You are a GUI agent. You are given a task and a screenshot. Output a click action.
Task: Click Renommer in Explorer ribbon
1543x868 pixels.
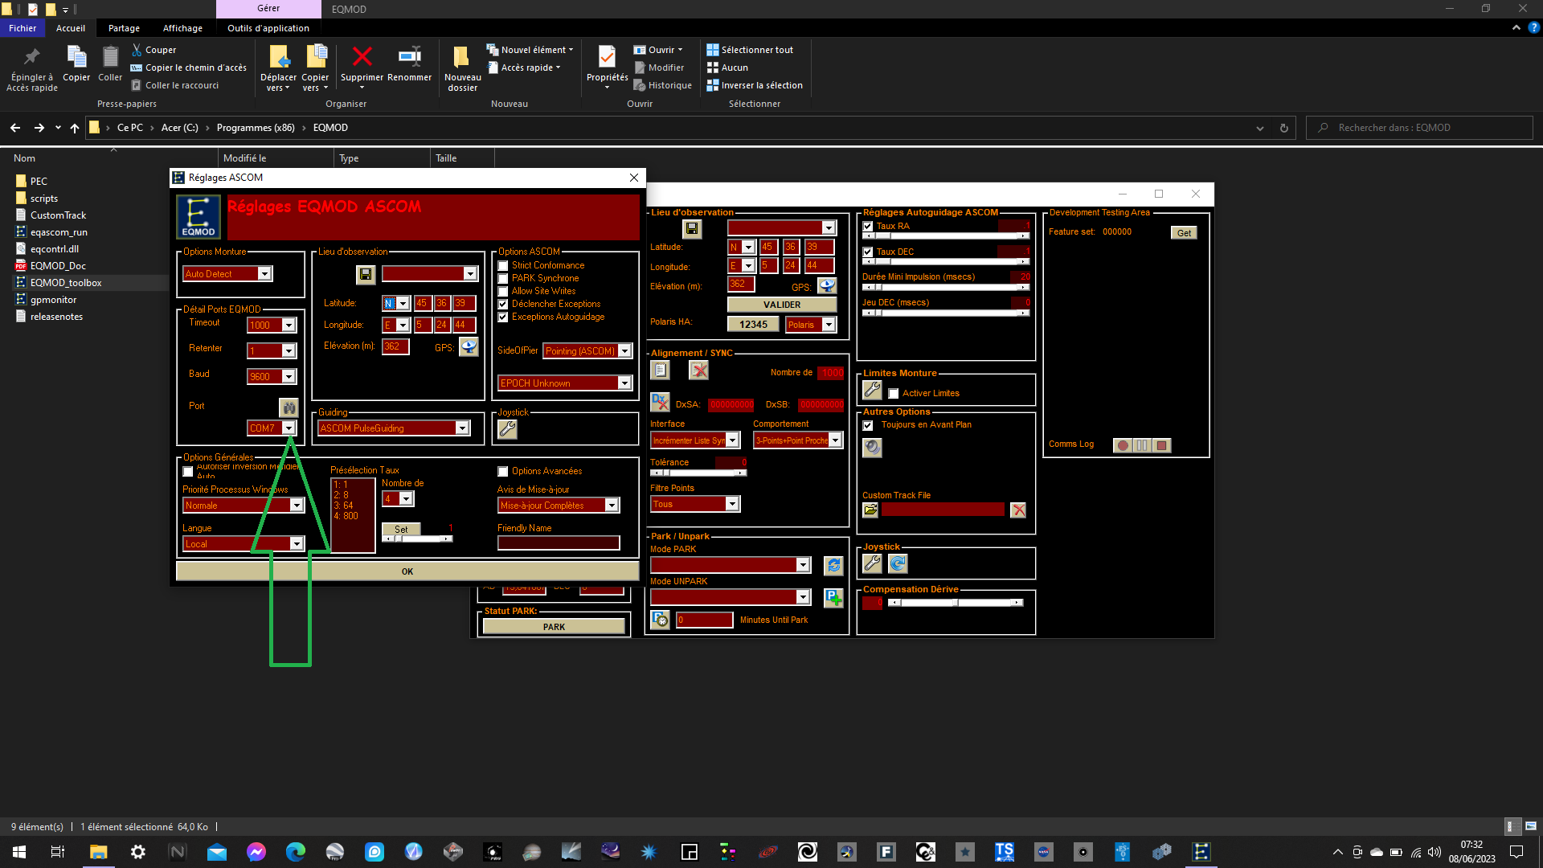410,63
